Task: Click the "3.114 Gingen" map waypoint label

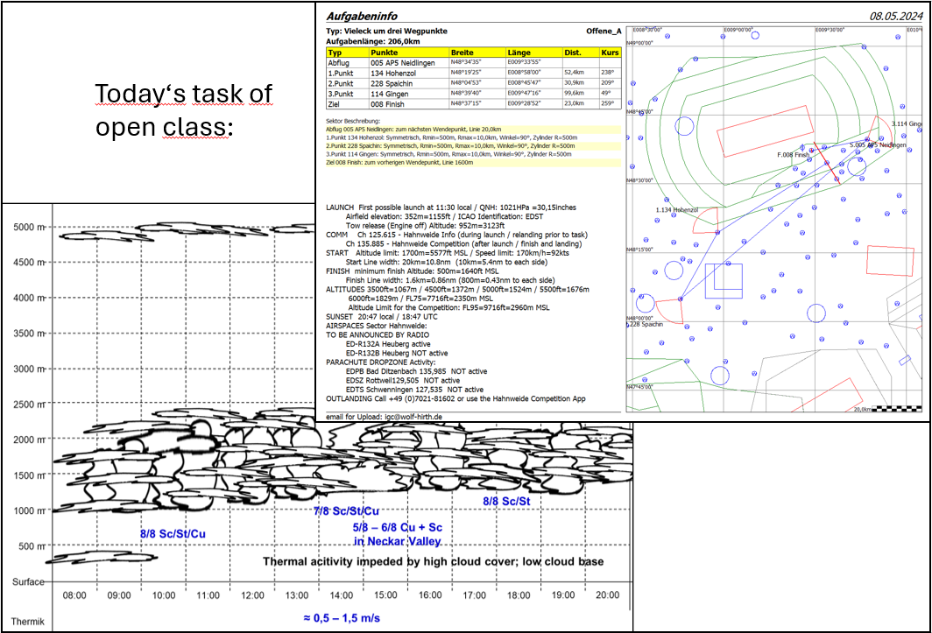Action: click(907, 124)
